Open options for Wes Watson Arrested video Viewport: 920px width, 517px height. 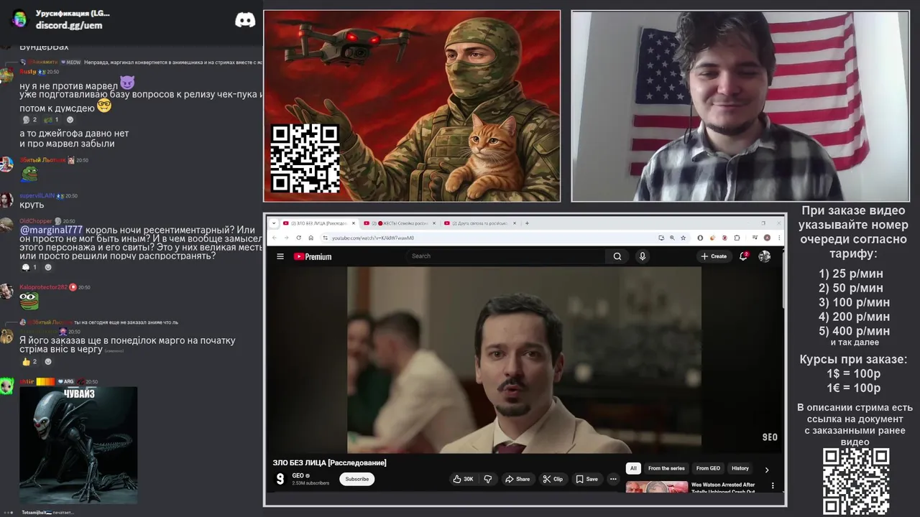pos(773,486)
